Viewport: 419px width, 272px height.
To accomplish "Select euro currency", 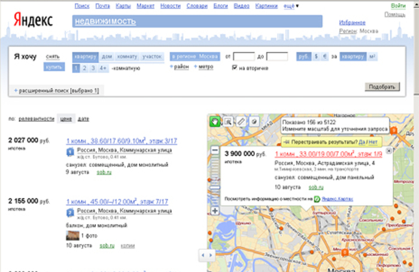I will tap(325, 57).
